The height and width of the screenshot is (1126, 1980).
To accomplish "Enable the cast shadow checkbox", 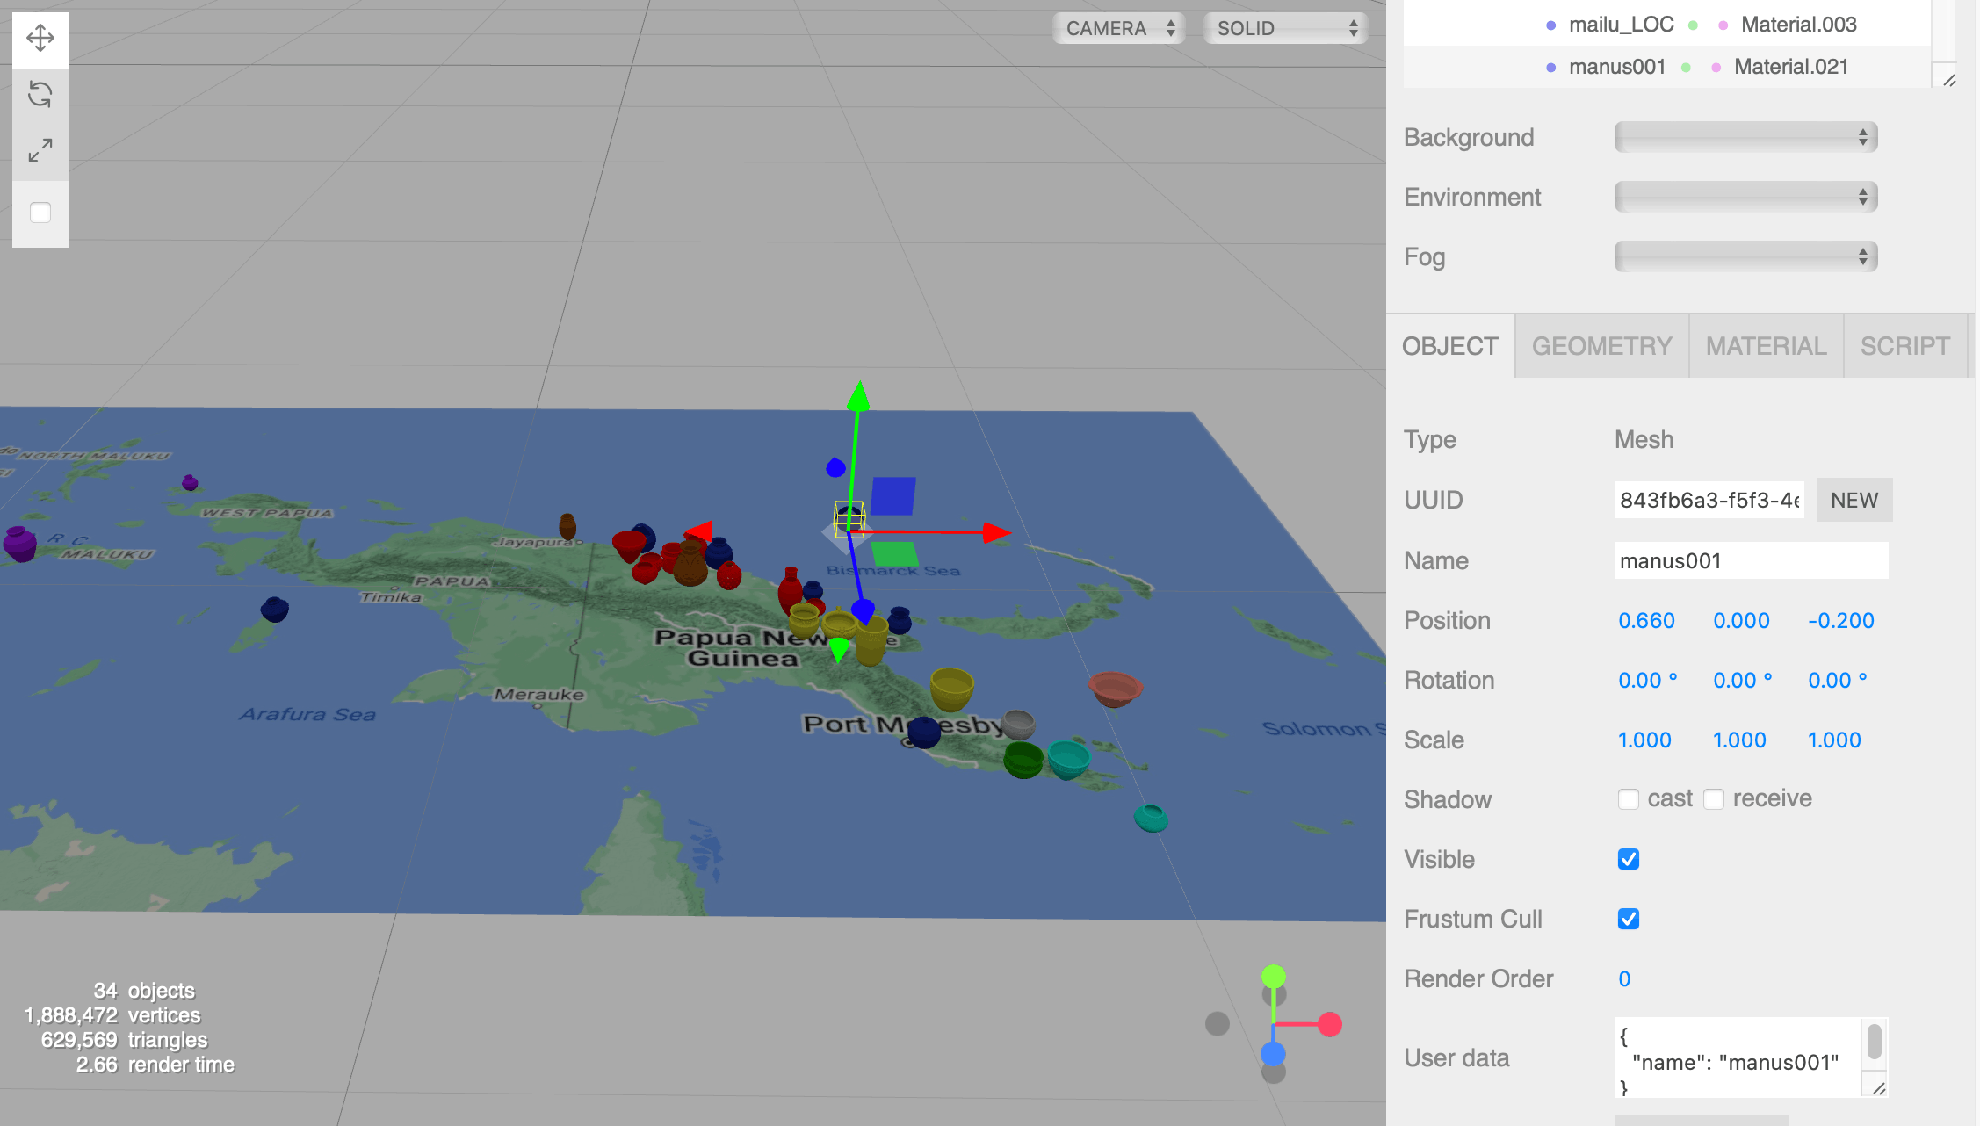I will [1629, 798].
